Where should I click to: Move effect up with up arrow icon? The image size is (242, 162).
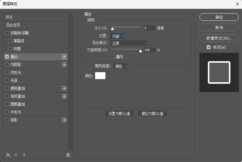(16, 155)
